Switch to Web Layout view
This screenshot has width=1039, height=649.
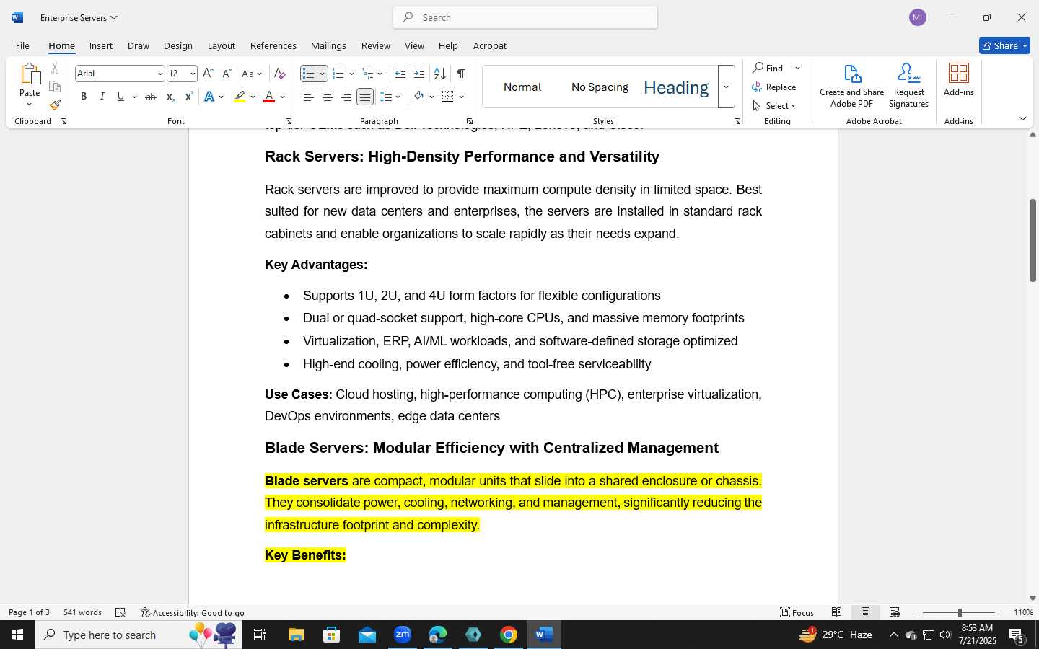click(x=895, y=612)
